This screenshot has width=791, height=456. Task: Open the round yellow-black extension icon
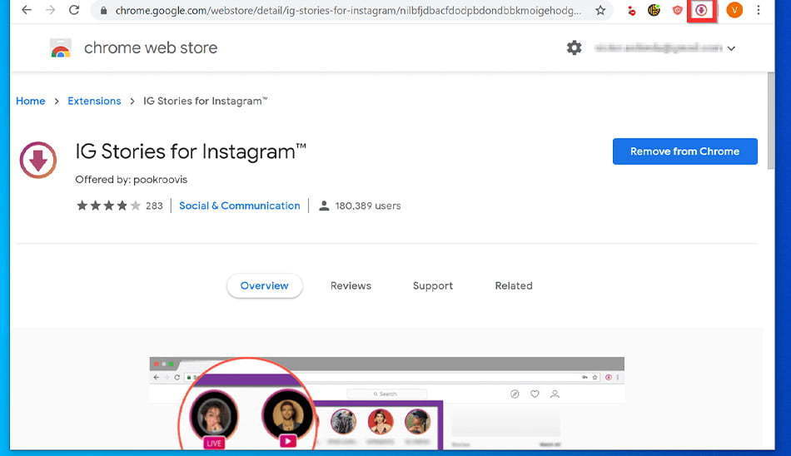coord(654,10)
